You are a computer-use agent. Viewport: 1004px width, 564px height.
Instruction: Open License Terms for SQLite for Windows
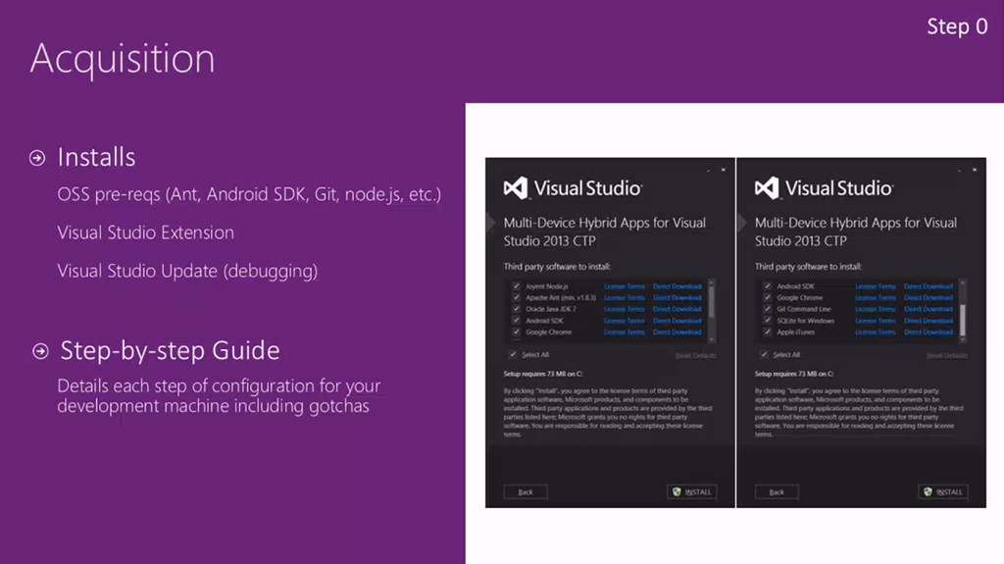[876, 321]
